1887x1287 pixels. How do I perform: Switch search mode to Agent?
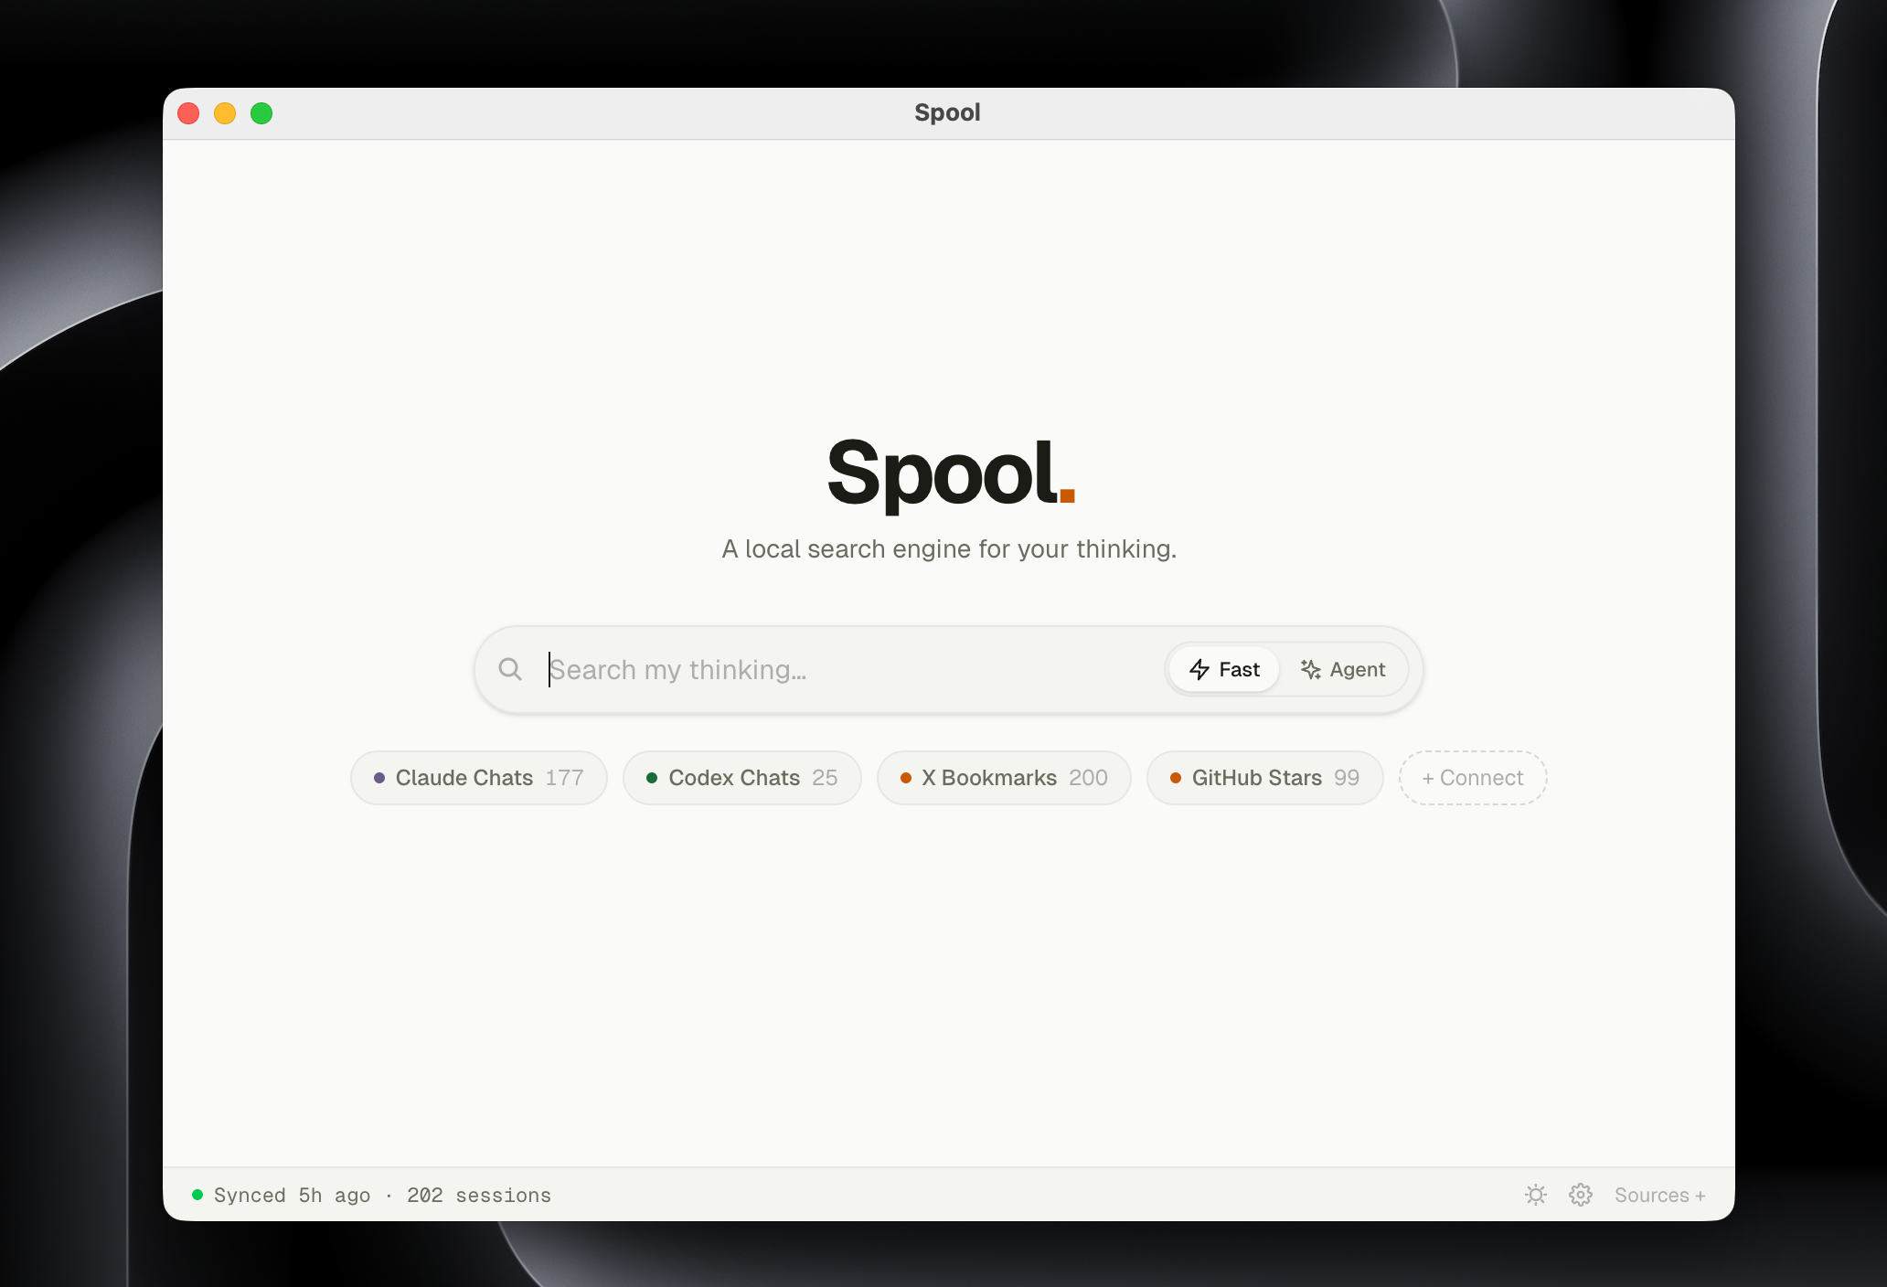click(1344, 669)
